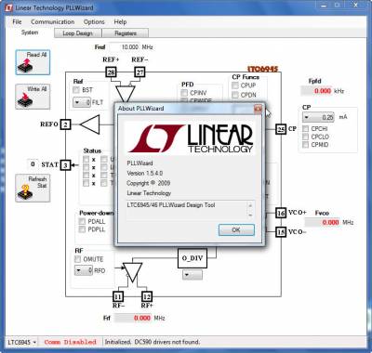This screenshot has height=353, width=372.
Task: Tick the OMUTE checkbox
Action: 77,259
